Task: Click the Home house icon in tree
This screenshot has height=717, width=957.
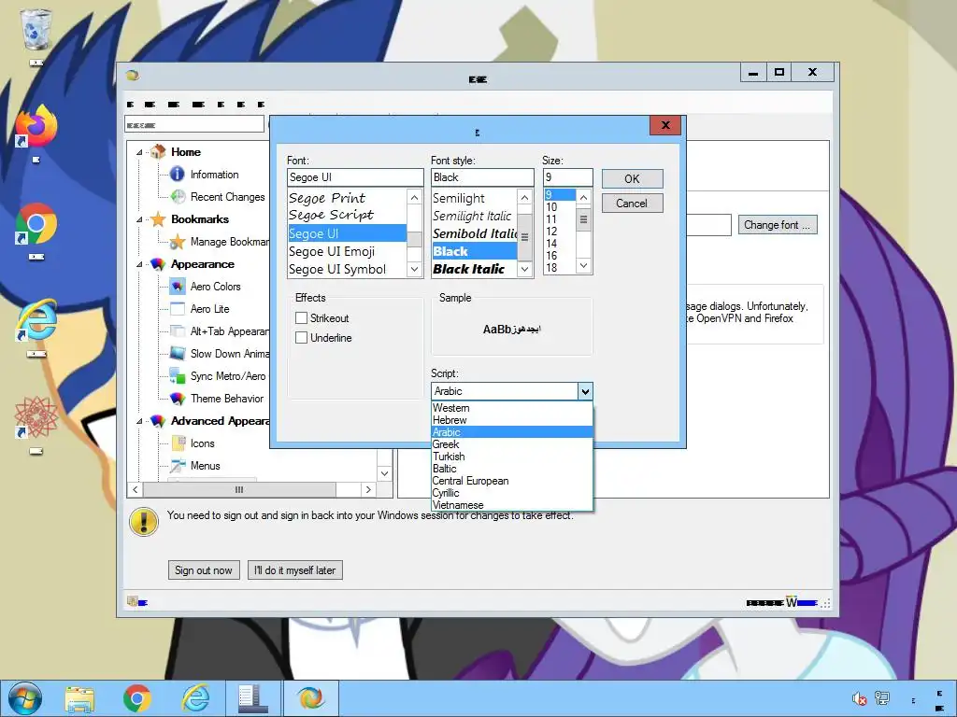Action: pos(158,152)
